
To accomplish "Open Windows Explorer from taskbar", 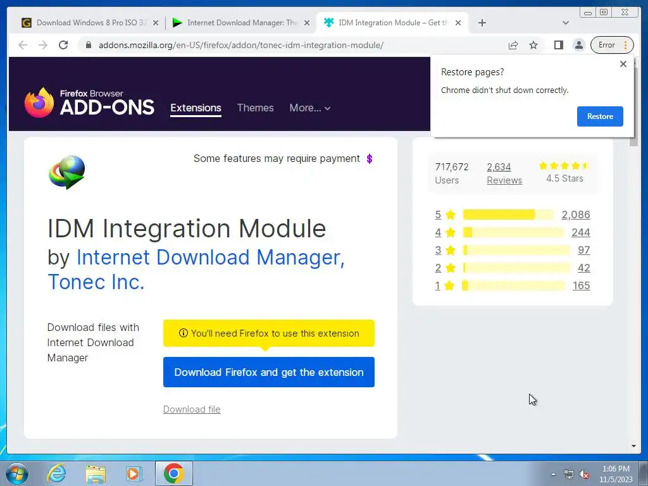I will coord(96,474).
